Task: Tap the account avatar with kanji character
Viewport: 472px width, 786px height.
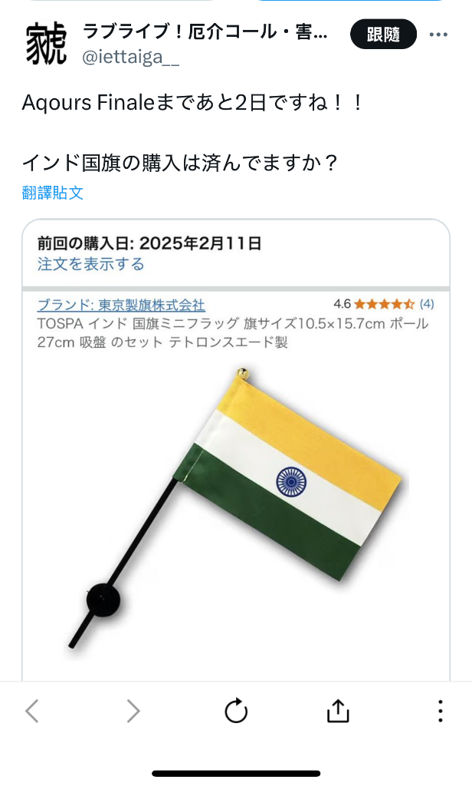Action: click(45, 44)
